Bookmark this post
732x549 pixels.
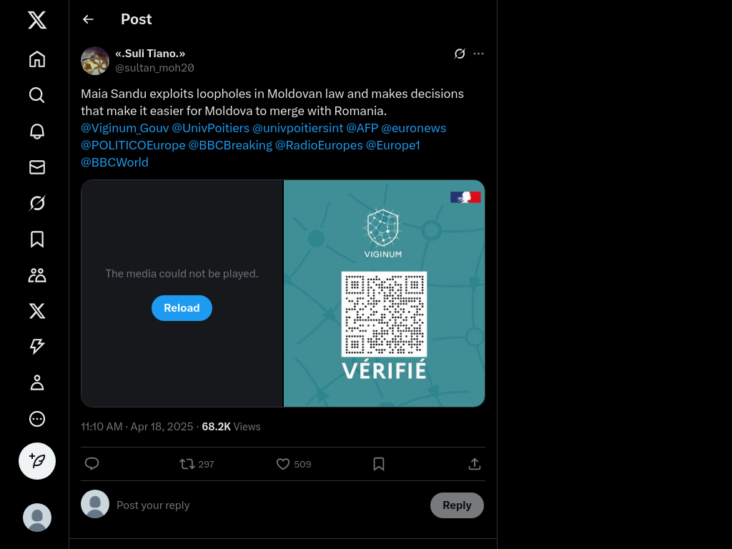coord(379,464)
